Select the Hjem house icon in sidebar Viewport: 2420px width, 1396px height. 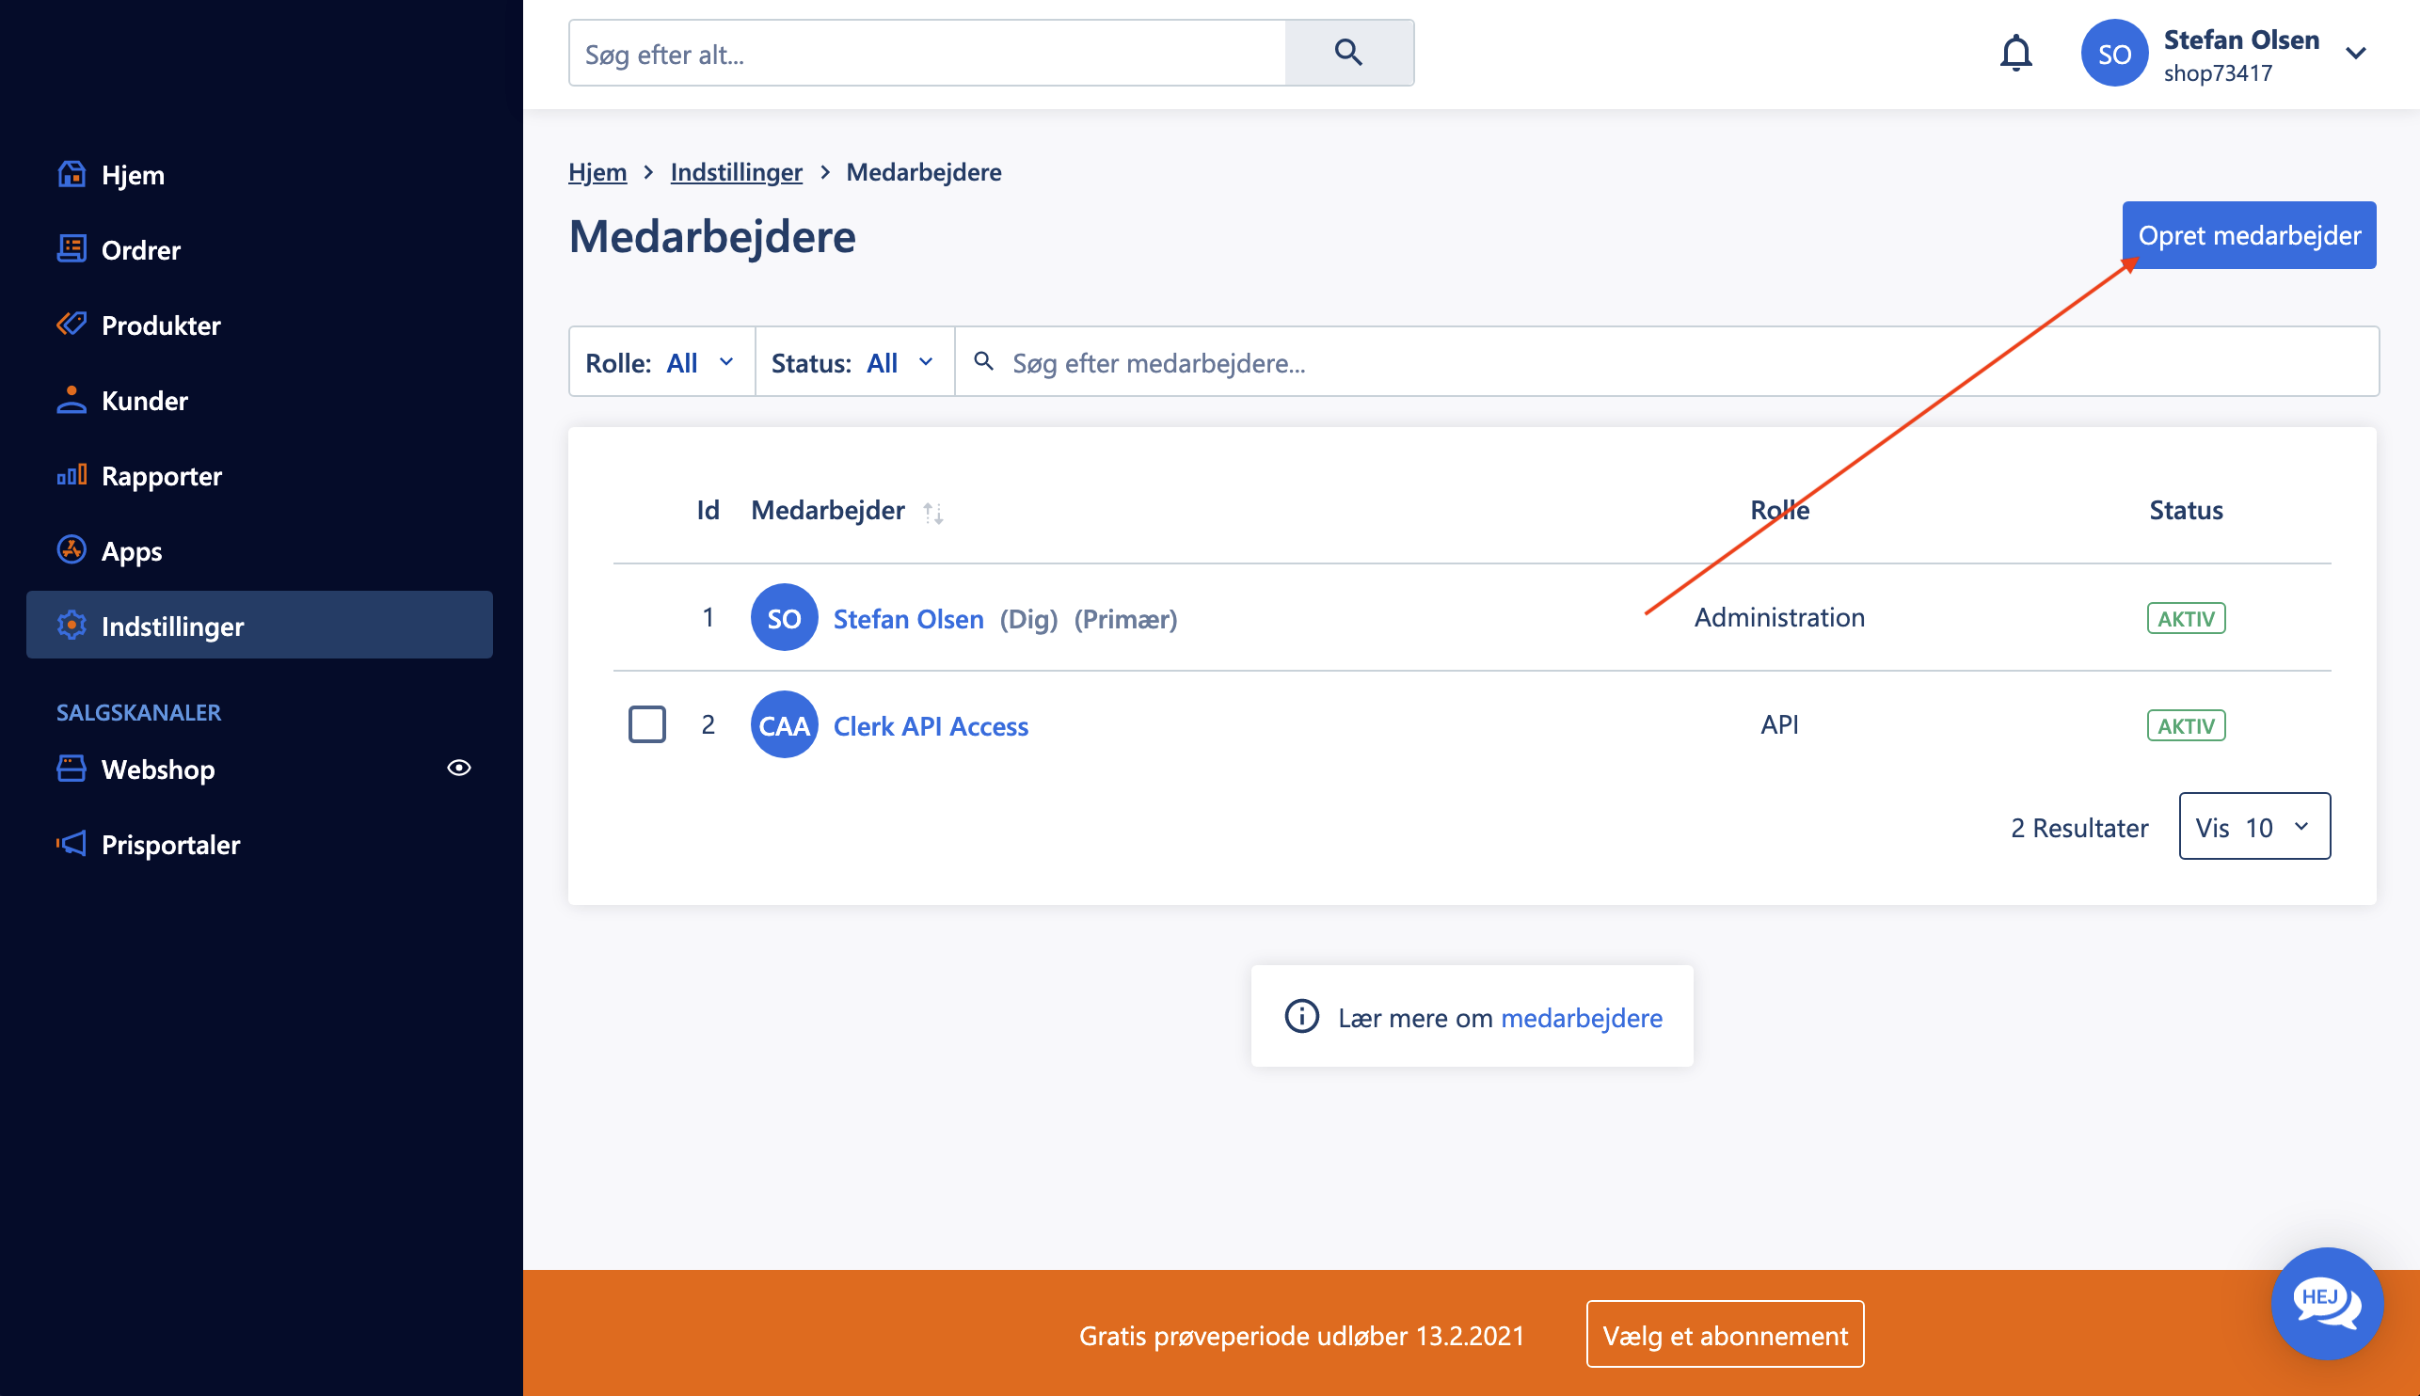click(72, 175)
